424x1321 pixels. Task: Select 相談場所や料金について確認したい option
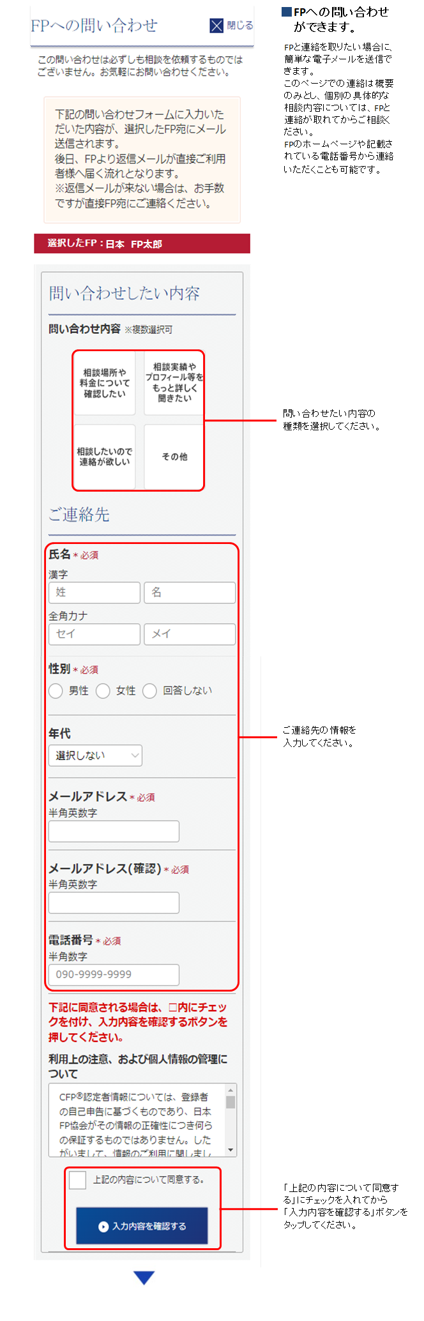click(x=105, y=383)
